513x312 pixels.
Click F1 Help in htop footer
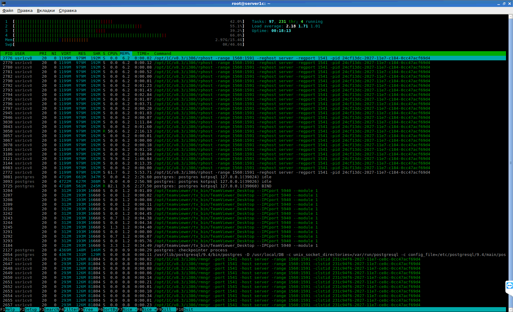tap(10, 310)
